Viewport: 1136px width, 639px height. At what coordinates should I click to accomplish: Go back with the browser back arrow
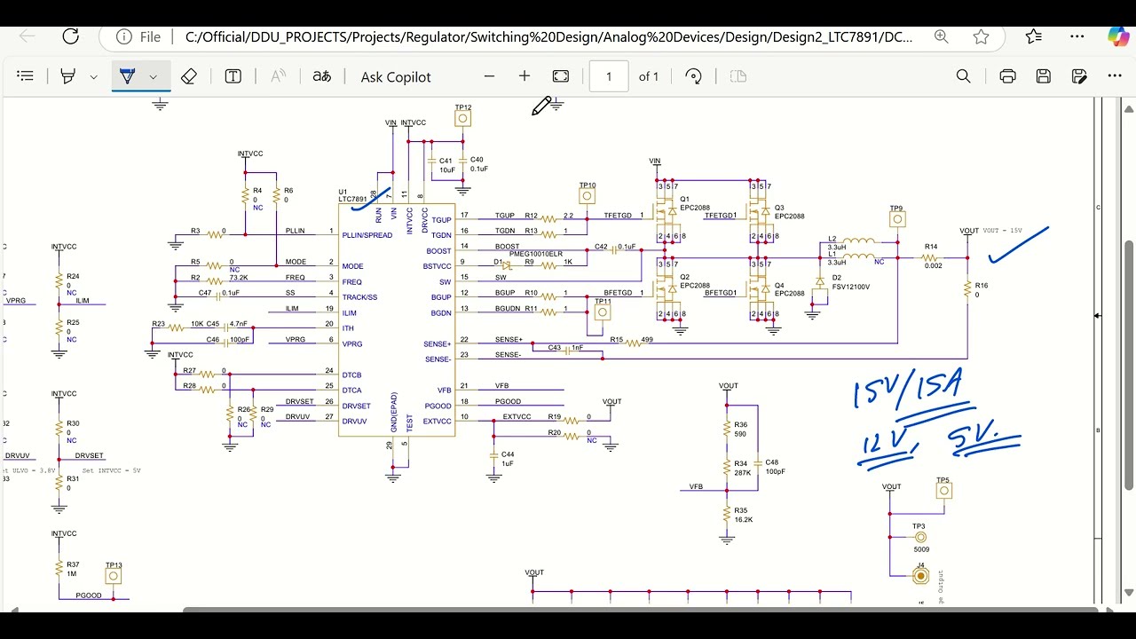click(28, 36)
